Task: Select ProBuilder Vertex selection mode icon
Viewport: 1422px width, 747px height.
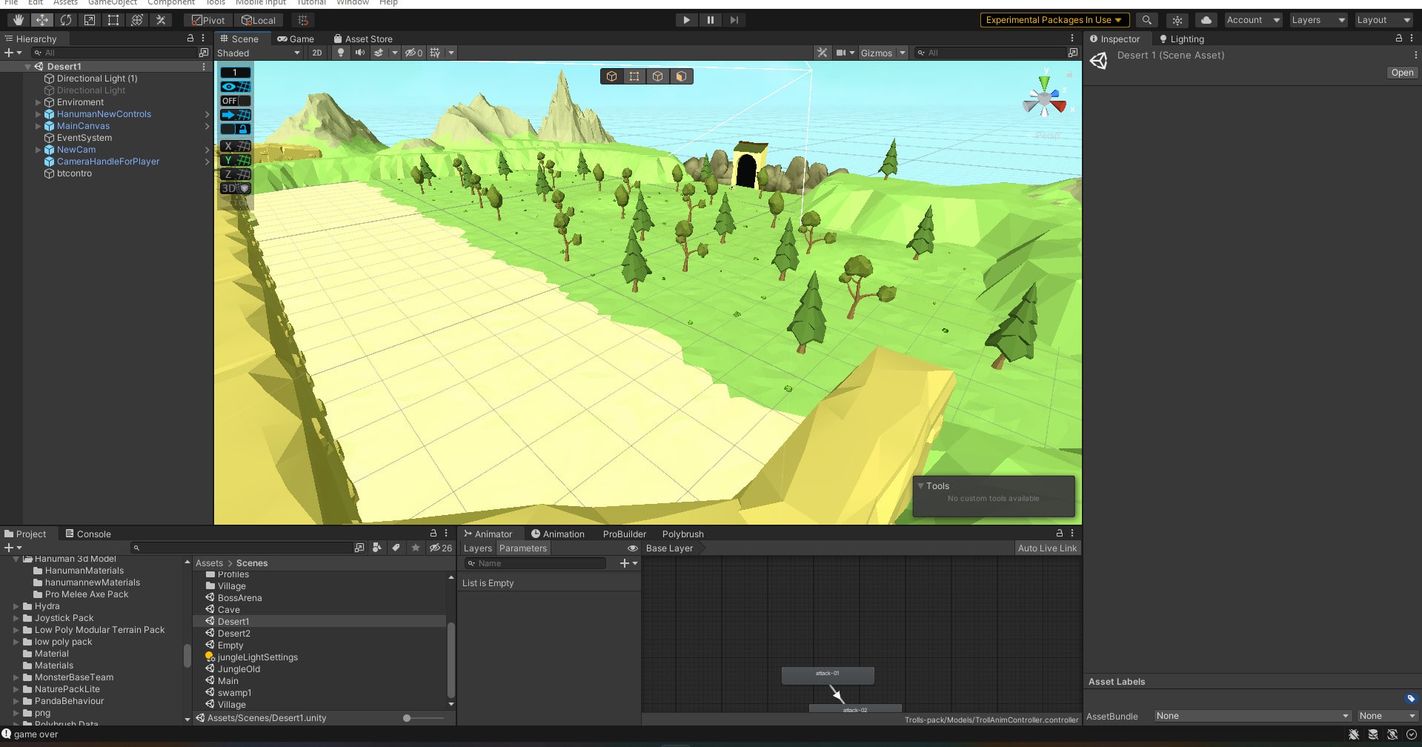Action: pyautogui.click(x=634, y=76)
